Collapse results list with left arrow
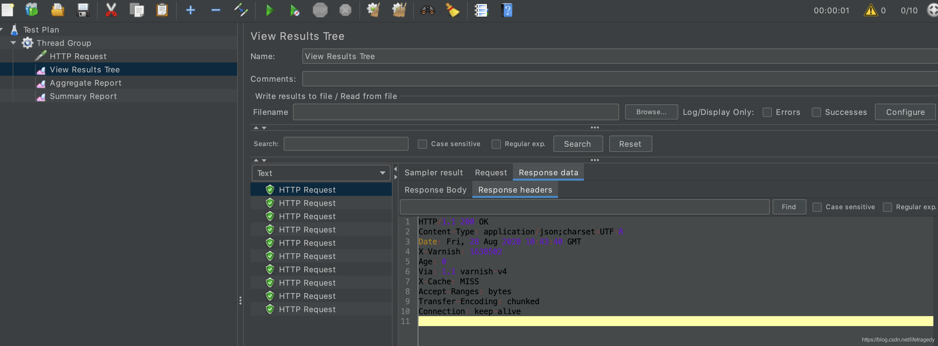The width and height of the screenshot is (938, 346). [396, 169]
